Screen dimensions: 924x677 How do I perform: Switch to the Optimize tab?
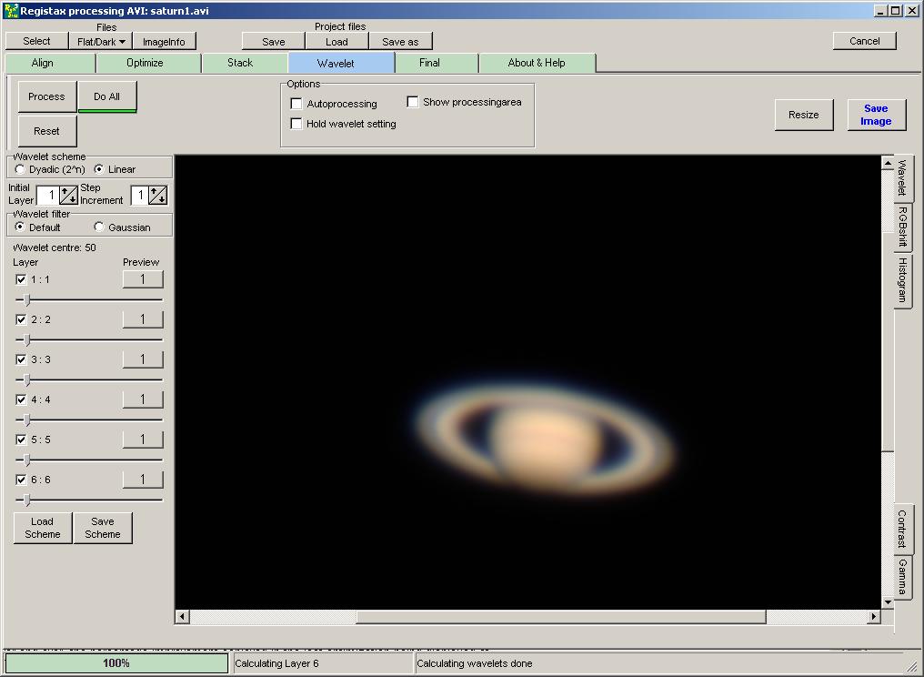click(x=148, y=63)
